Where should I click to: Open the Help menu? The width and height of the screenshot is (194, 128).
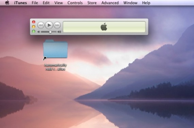[x=146, y=3]
